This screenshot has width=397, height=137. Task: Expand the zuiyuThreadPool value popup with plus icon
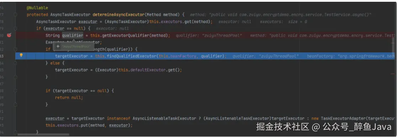coord(58,47)
